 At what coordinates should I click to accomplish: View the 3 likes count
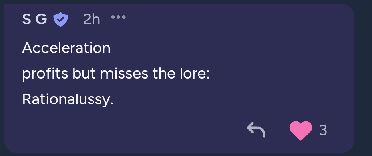click(323, 130)
